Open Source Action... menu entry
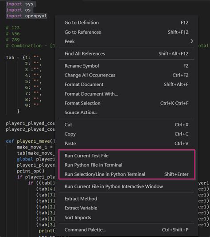Viewport: 210px width, 237px height. pos(126,112)
